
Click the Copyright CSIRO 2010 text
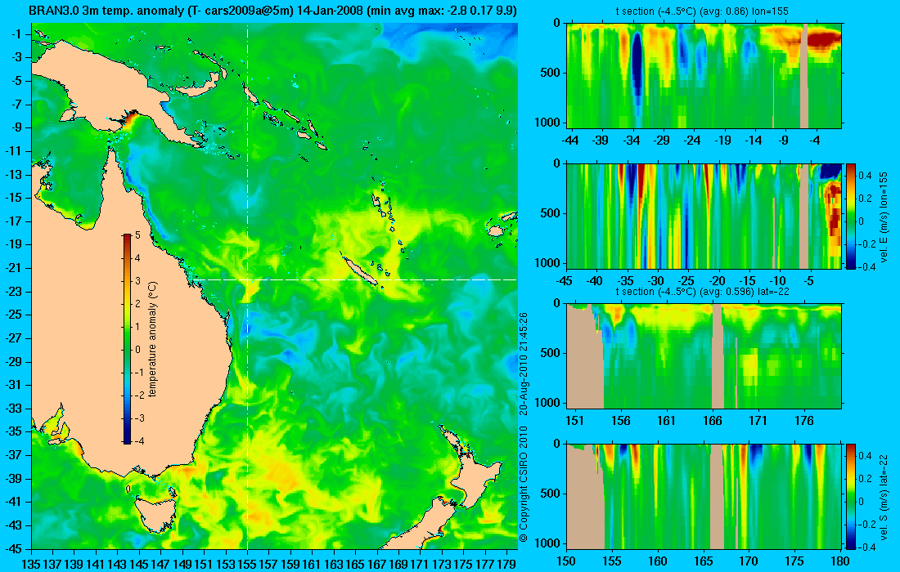(524, 485)
